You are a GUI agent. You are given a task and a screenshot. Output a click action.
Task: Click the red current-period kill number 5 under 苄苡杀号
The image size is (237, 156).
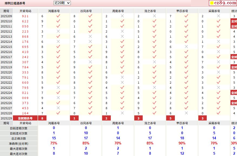pos(171,118)
